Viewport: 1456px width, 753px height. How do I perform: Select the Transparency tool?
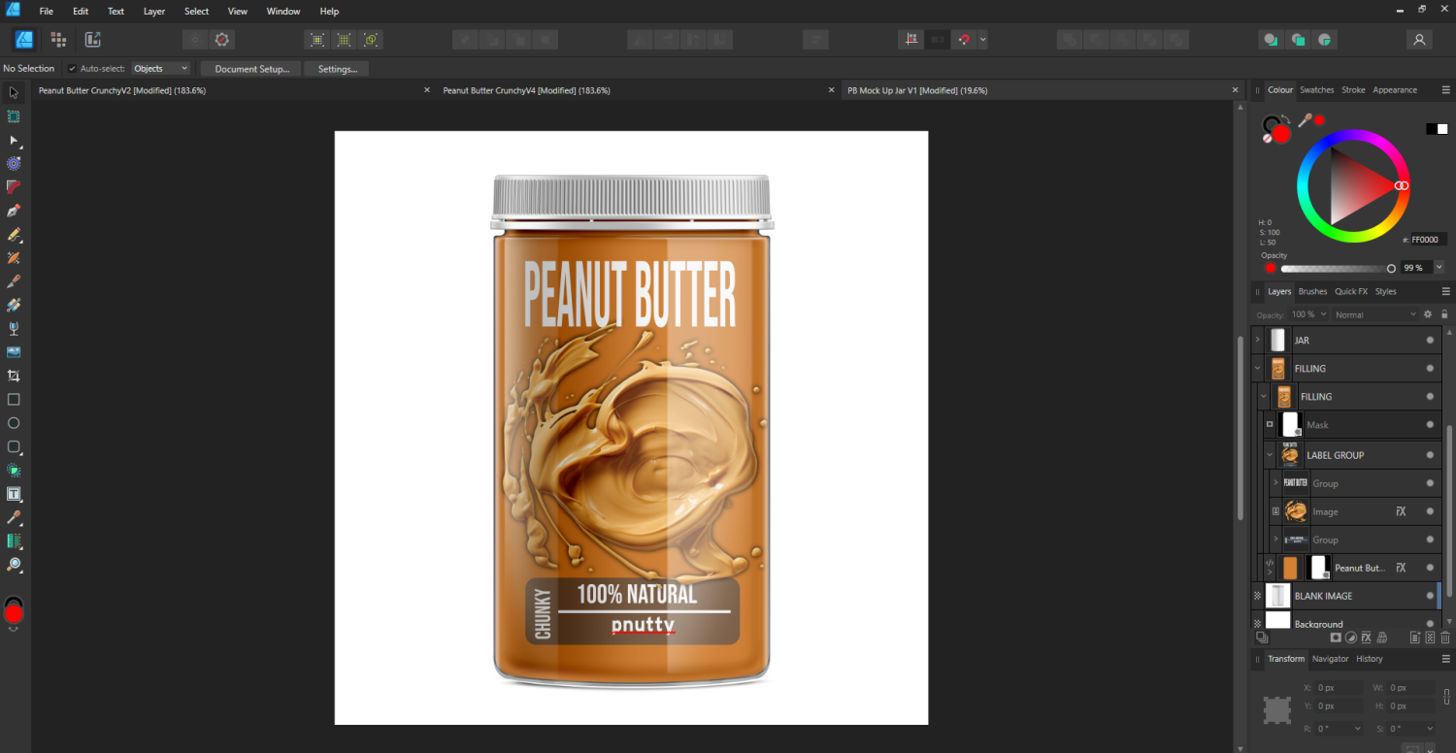tap(14, 328)
